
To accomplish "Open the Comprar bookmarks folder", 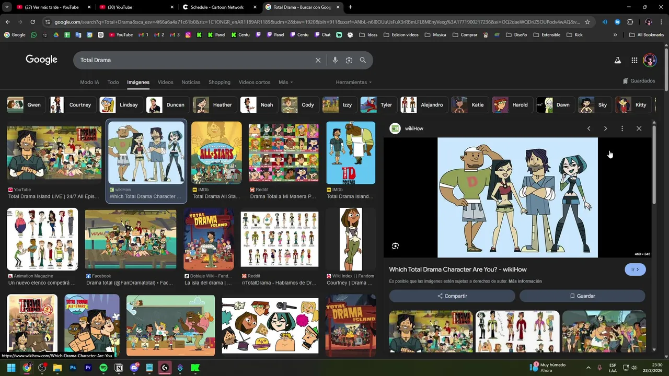I will click(x=465, y=35).
